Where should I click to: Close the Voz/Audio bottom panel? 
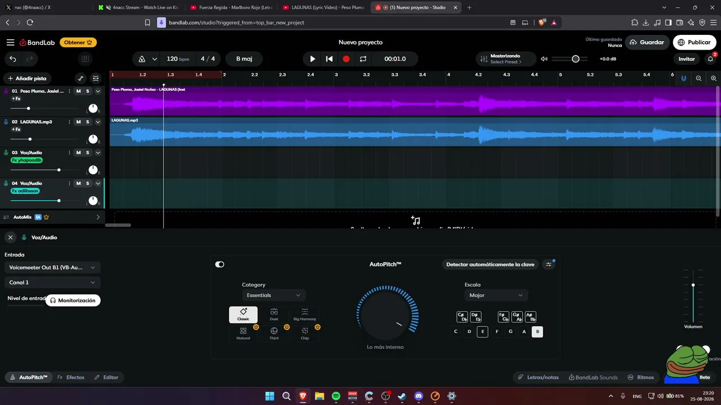pyautogui.click(x=10, y=237)
